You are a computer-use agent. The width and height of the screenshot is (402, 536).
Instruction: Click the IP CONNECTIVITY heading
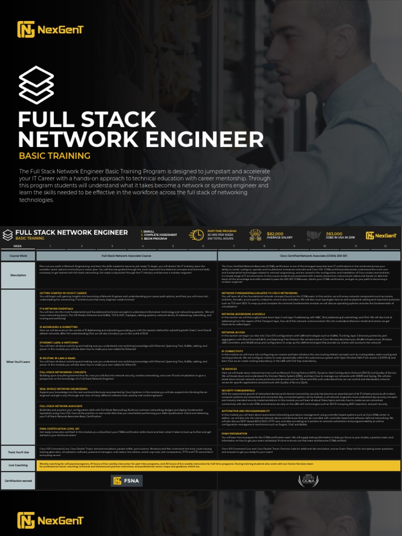(232, 351)
